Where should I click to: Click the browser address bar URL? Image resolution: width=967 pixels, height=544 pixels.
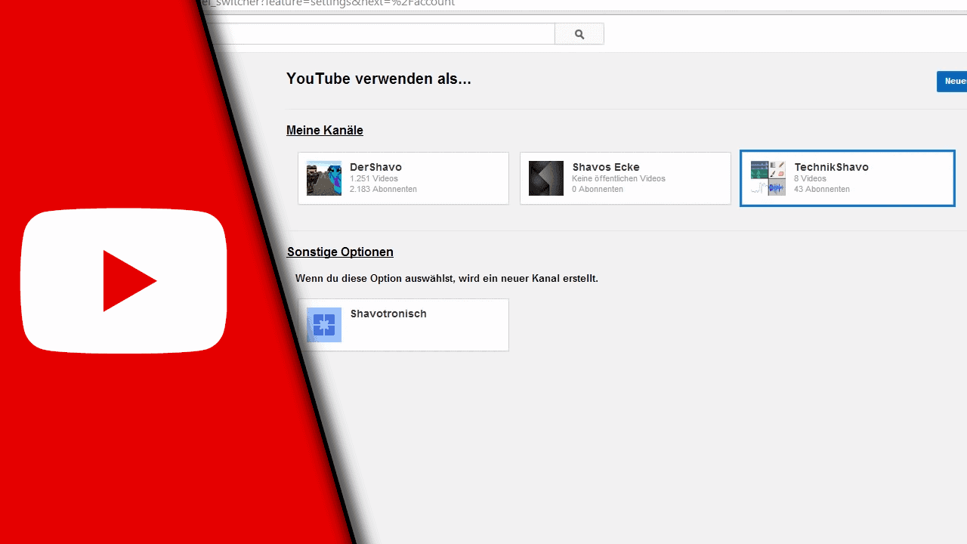coord(329,4)
